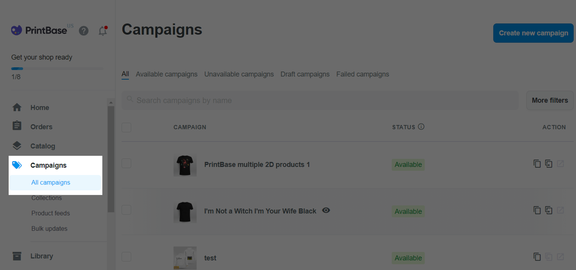576x270 pixels.
Task: Check the select-all campaigns checkbox
Action: tap(126, 127)
